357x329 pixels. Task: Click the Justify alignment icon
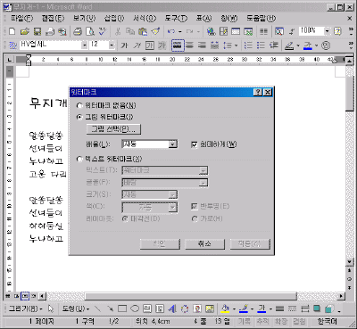click(178, 45)
